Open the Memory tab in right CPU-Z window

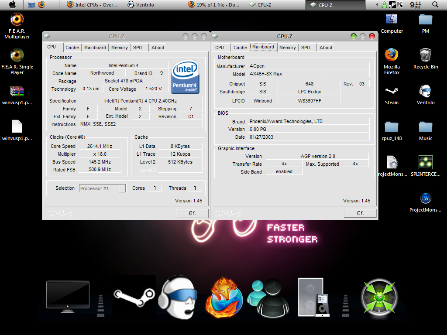[287, 47]
